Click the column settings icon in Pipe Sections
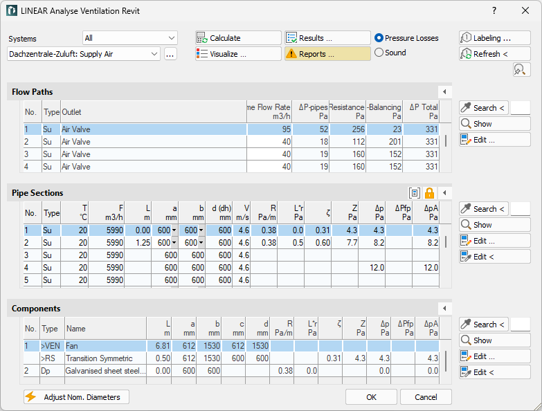Screen dimensions: 542x411 tap(415, 193)
